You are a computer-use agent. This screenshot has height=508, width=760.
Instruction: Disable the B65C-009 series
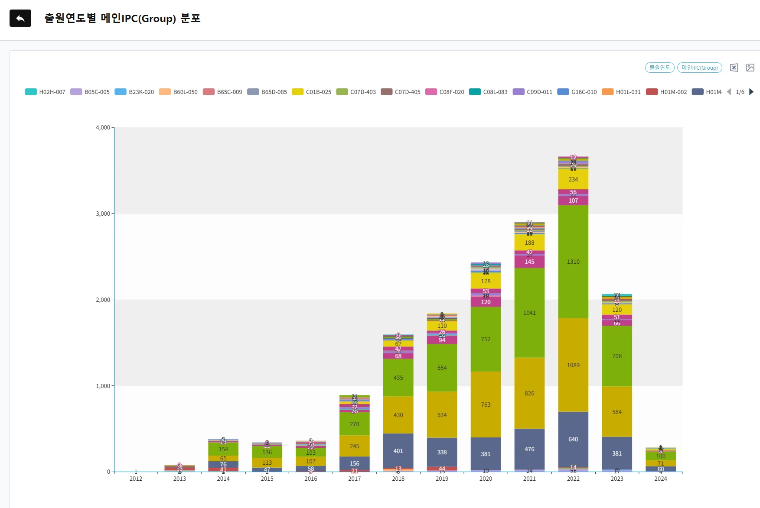point(222,92)
